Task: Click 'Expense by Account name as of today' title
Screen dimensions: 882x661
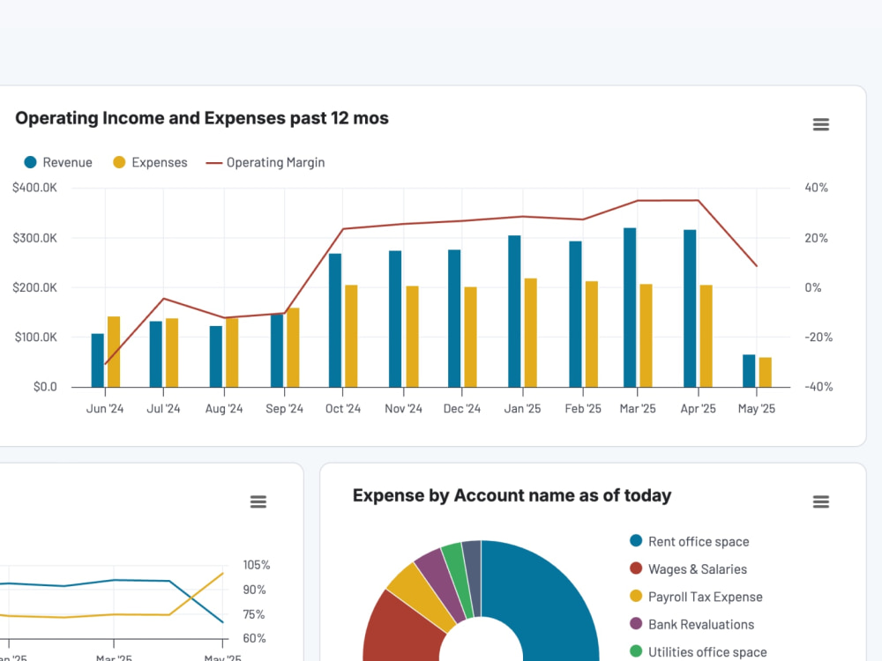Action: pos(512,495)
